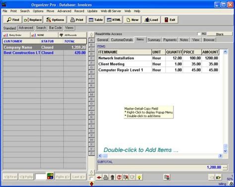Open the Help menu
The width and height of the screenshot is (235, 187).
point(137,11)
